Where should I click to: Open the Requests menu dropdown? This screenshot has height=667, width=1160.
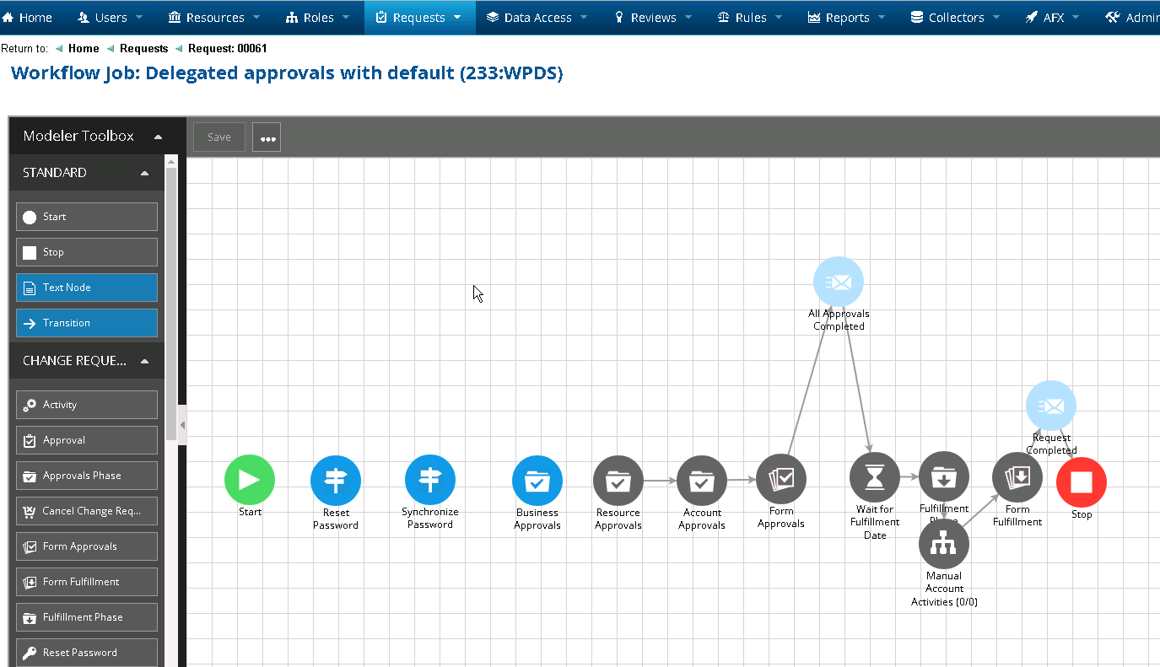[419, 18]
